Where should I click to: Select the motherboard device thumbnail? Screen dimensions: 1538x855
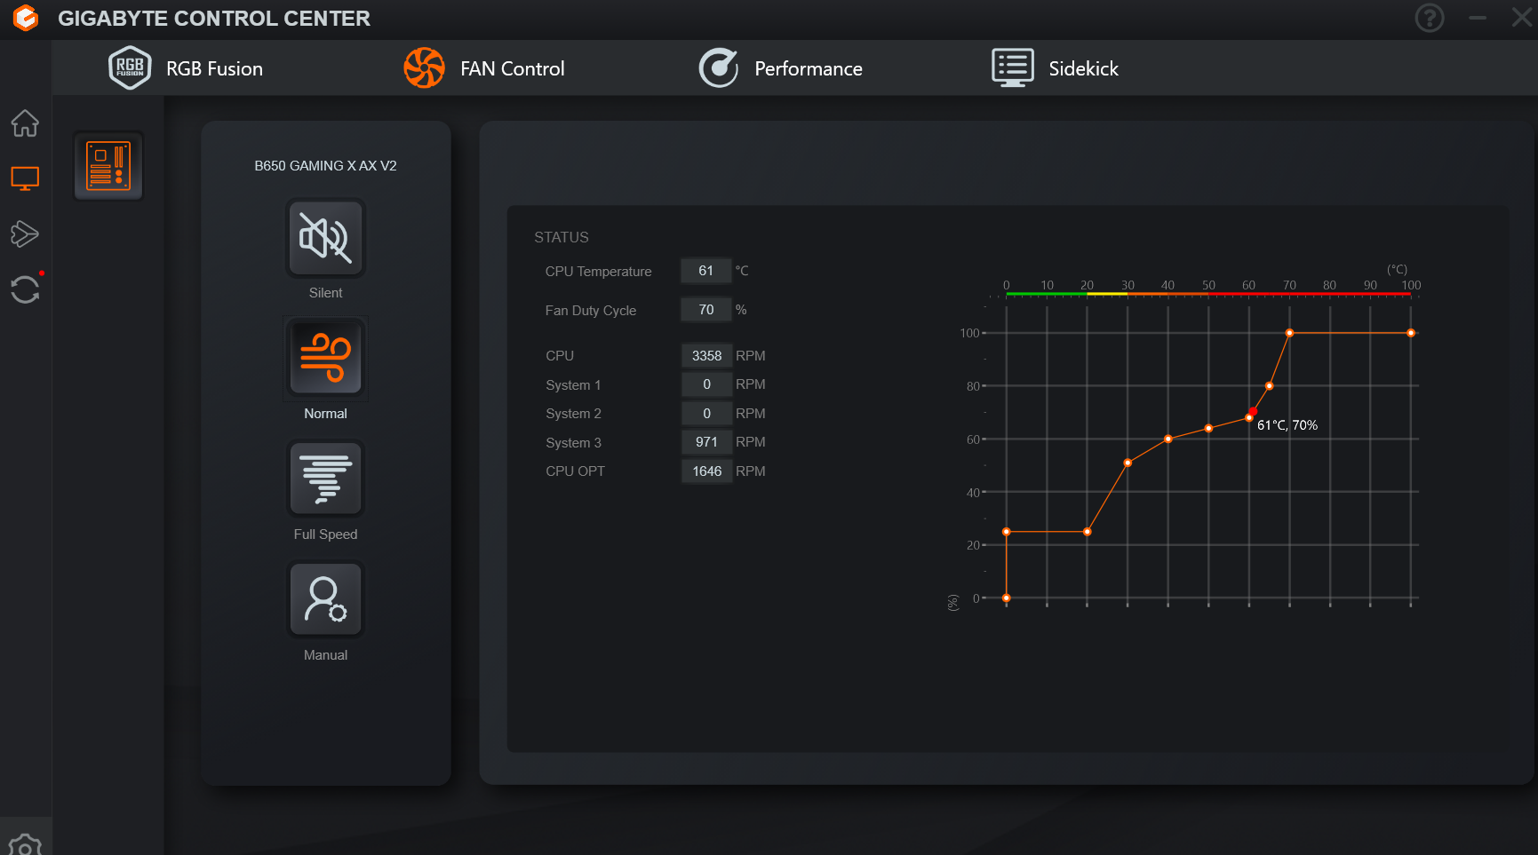pos(108,166)
